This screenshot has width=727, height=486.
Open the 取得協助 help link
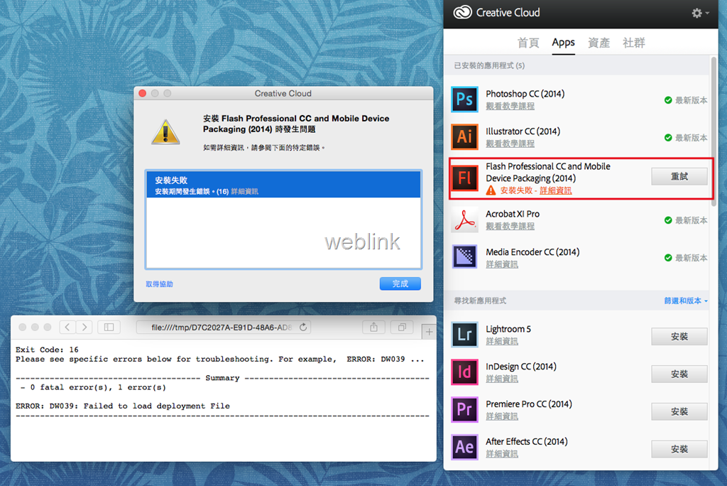(159, 284)
